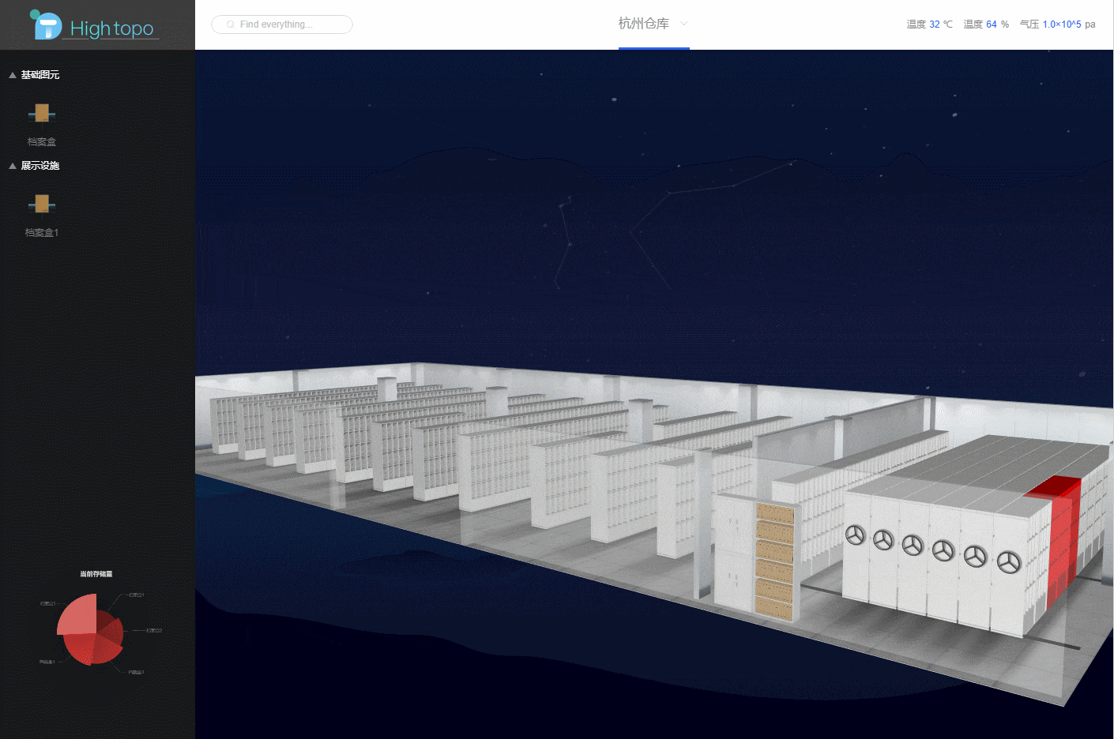Click inside the Find everything search field
The height and width of the screenshot is (739, 1114).
pos(282,24)
